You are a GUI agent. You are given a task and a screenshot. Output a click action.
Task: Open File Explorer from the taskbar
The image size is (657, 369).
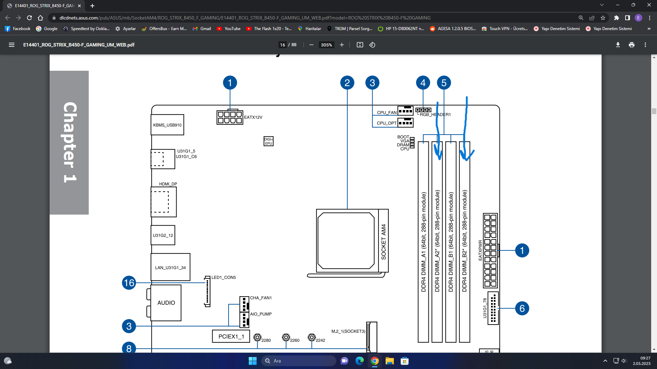click(389, 361)
